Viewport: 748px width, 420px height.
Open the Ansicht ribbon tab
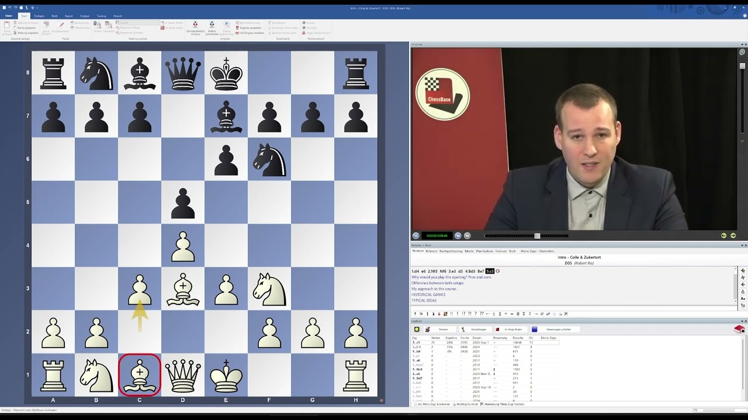[117, 16]
